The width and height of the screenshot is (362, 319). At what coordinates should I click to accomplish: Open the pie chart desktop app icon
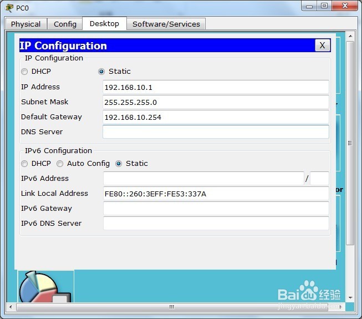(x=46, y=286)
